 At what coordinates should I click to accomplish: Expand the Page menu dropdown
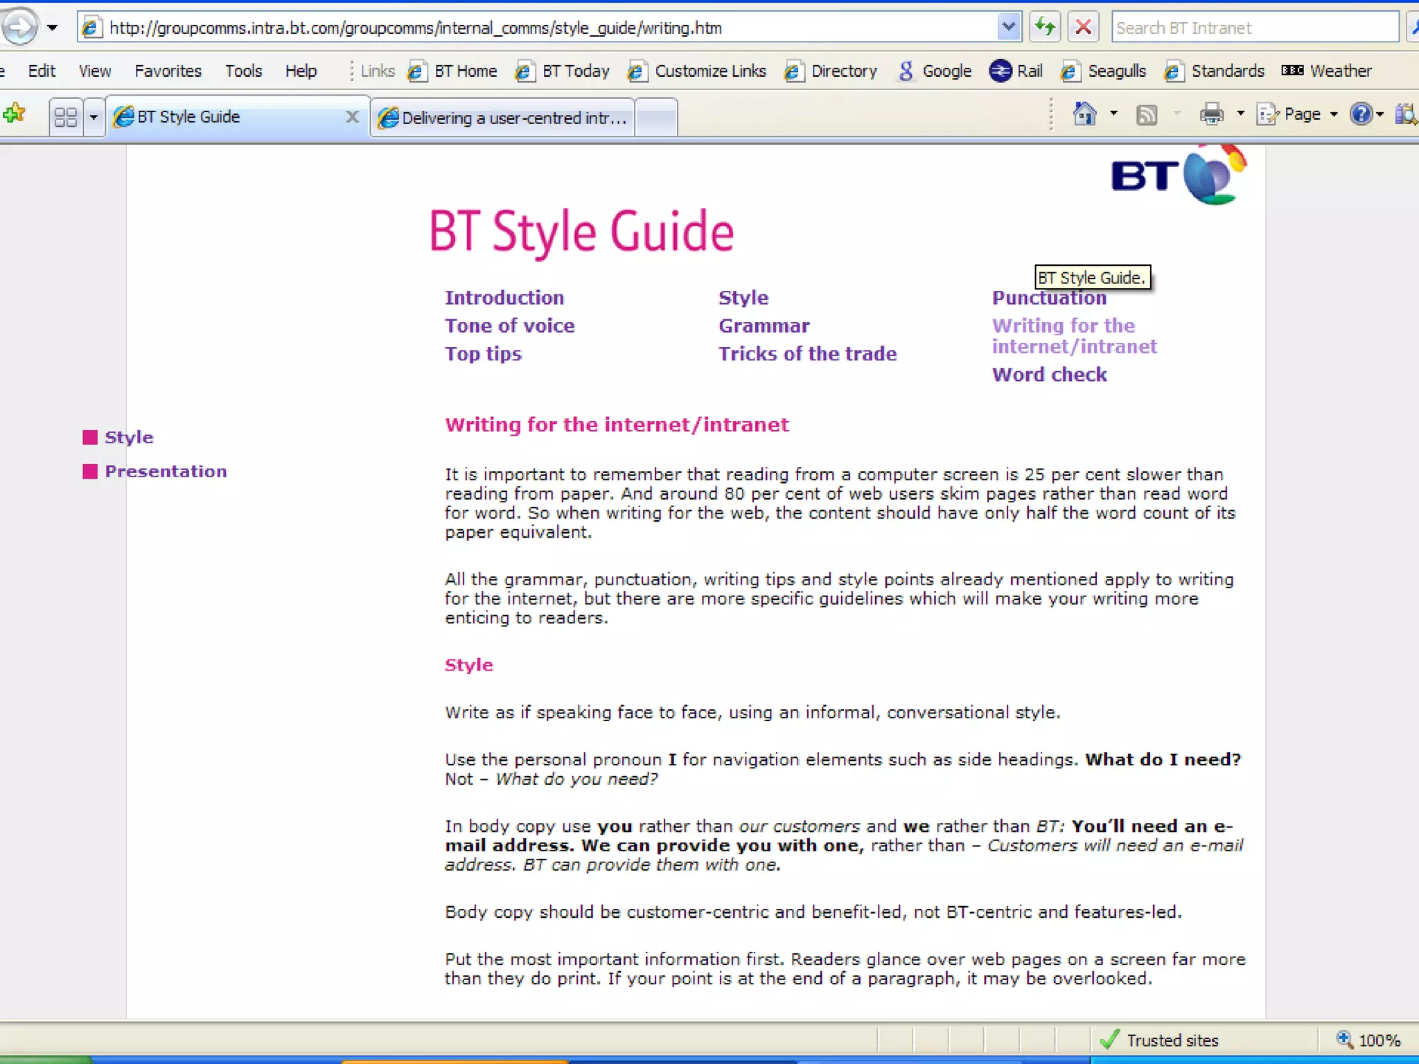pyautogui.click(x=1334, y=114)
